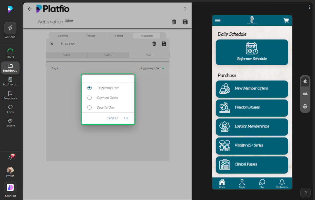Open the hamburger menu in the app preview
This screenshot has height=200, width=315.
(x=218, y=21)
